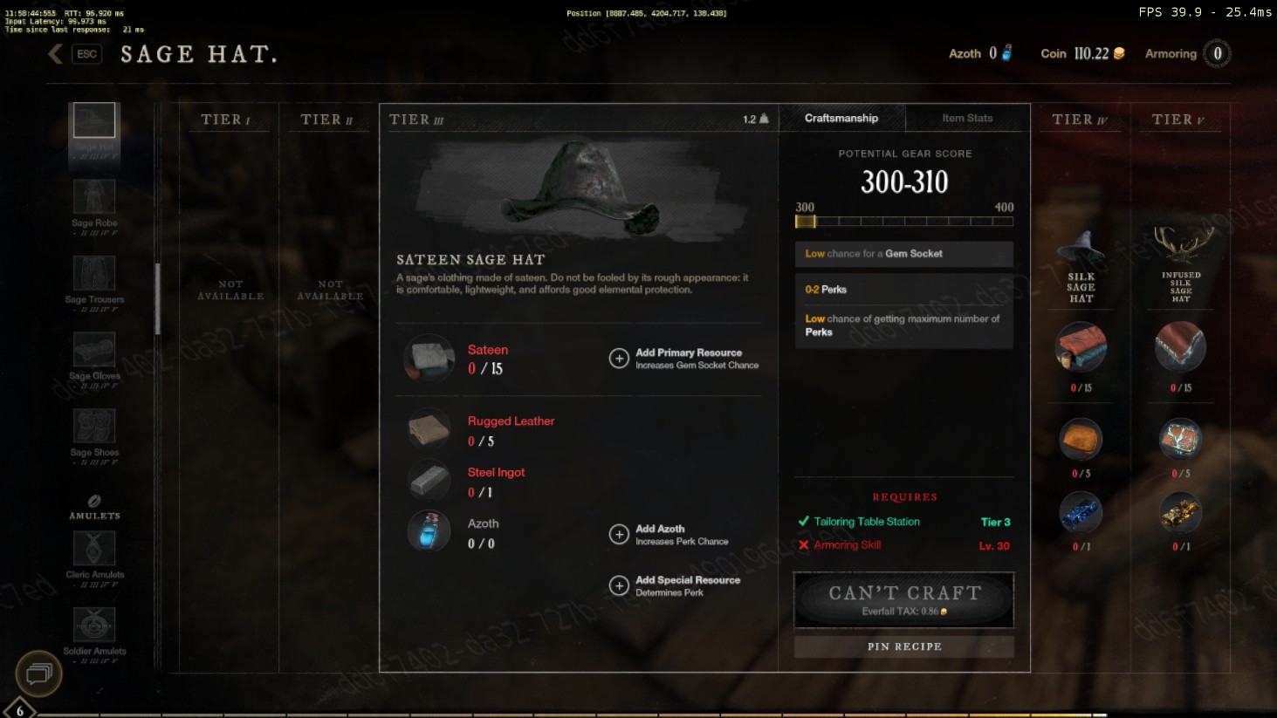
Task: Expand the Add Azoth plus button
Action: pyautogui.click(x=619, y=534)
